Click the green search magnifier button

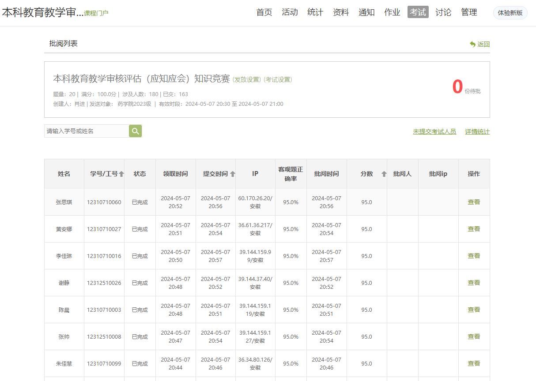[x=135, y=131]
